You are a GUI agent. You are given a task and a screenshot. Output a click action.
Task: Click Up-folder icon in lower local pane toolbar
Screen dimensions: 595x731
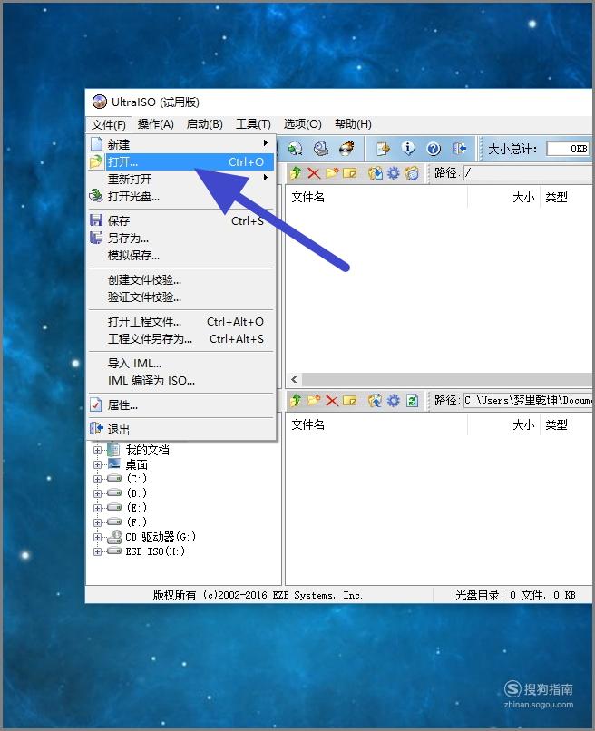pos(296,401)
